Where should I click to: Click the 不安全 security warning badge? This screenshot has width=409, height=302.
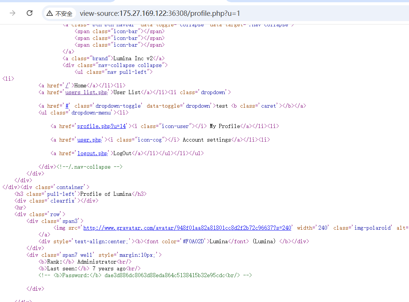(59, 14)
